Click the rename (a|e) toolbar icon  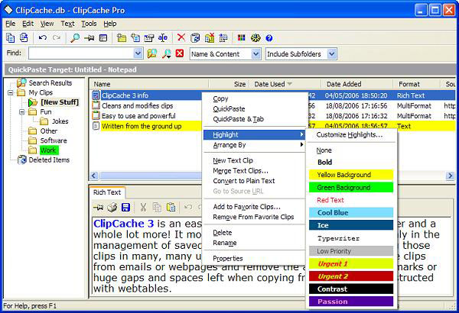point(163,37)
